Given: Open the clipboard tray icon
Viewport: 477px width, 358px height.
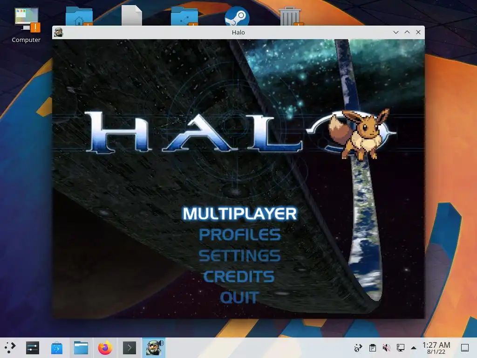Looking at the screenshot, I should click(372, 348).
